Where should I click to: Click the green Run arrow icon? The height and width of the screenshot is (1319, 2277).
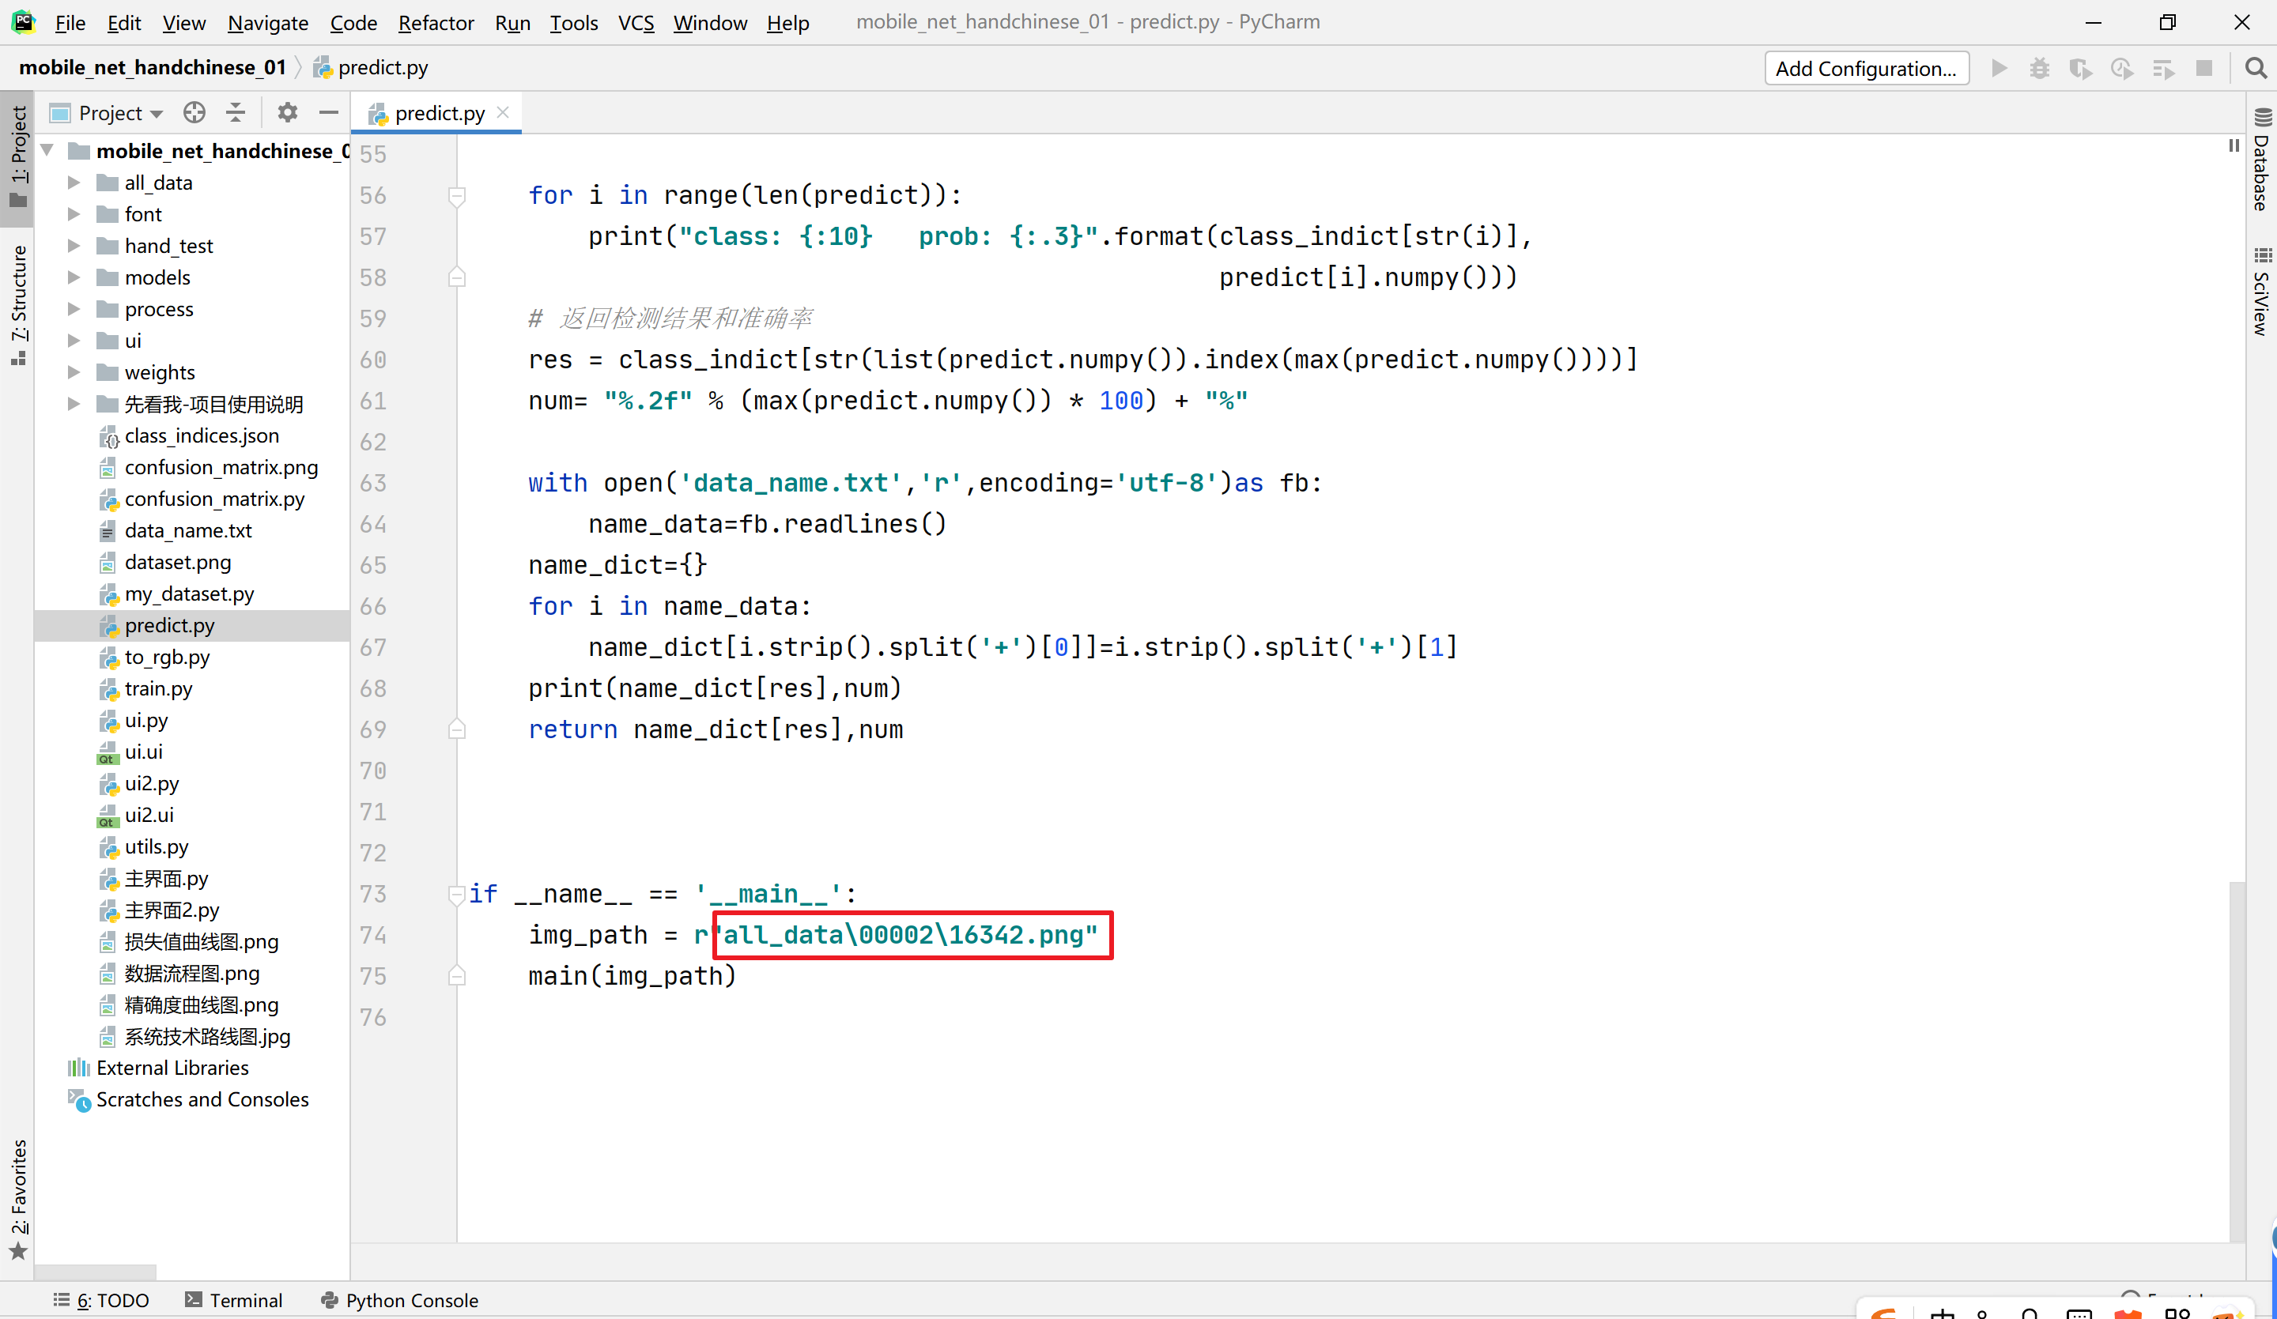click(1999, 69)
